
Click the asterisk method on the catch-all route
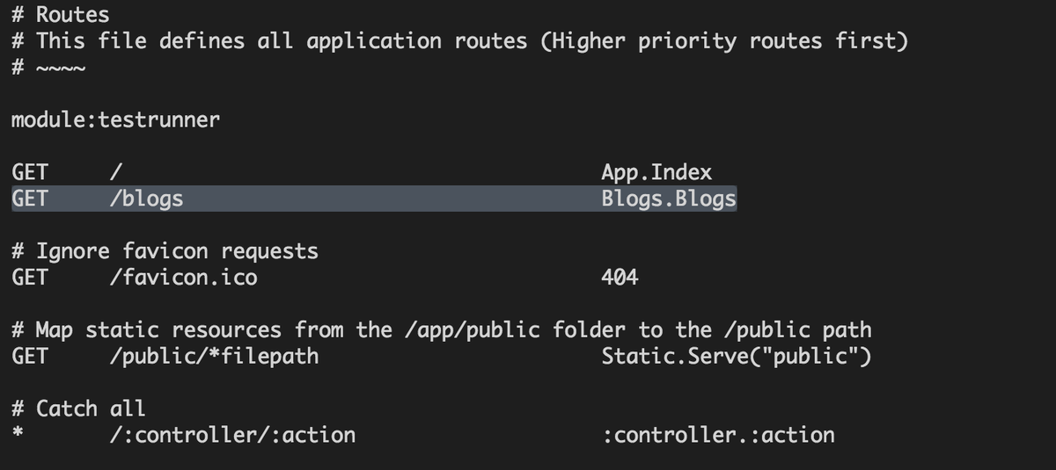pos(17,434)
